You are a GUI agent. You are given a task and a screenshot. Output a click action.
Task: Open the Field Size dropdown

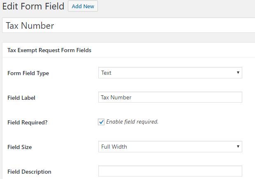click(170, 147)
